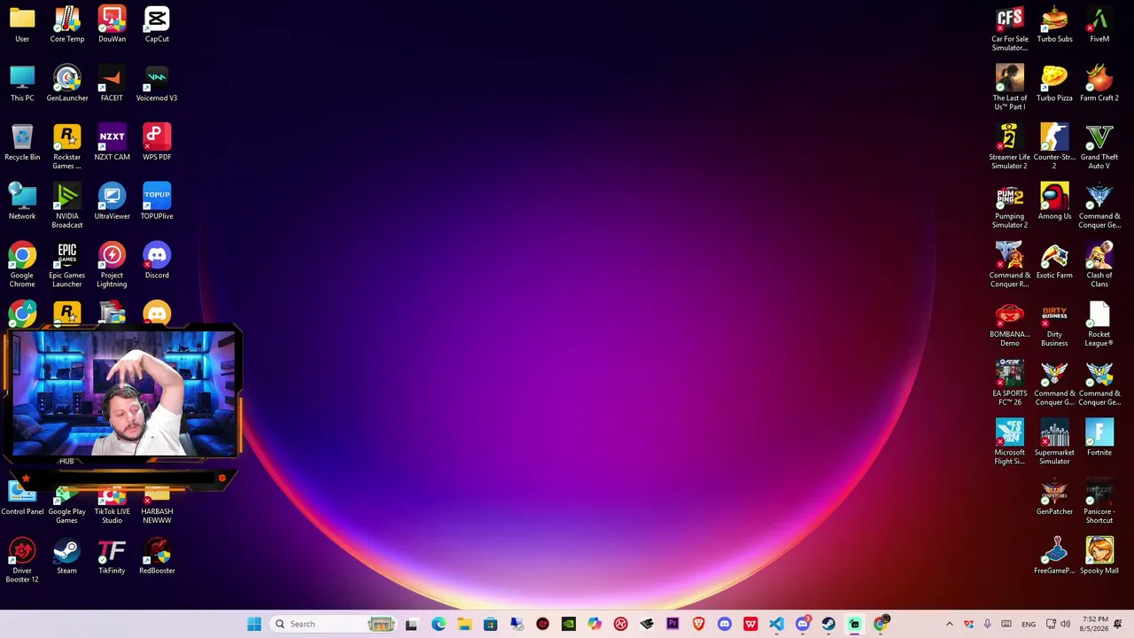Open Microsoft Edge from the taskbar
This screenshot has width=1134, height=638.
(x=439, y=624)
